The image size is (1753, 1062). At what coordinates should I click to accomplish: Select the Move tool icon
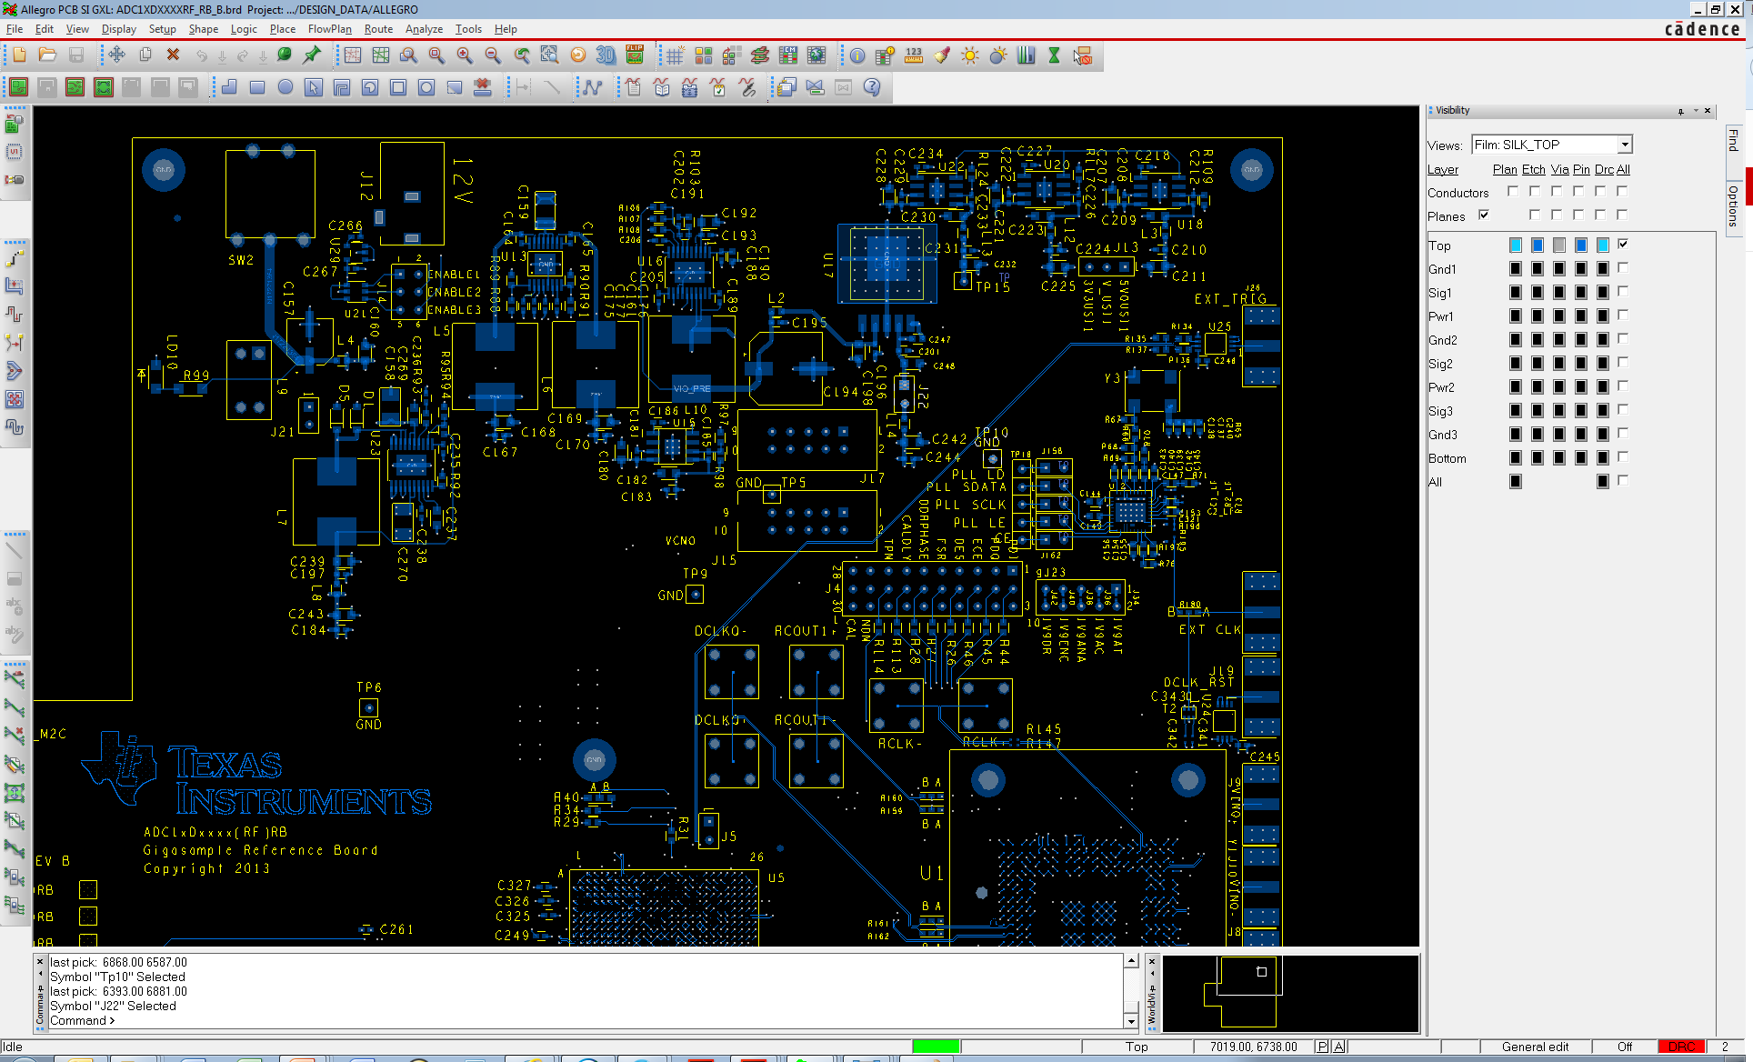(x=116, y=55)
